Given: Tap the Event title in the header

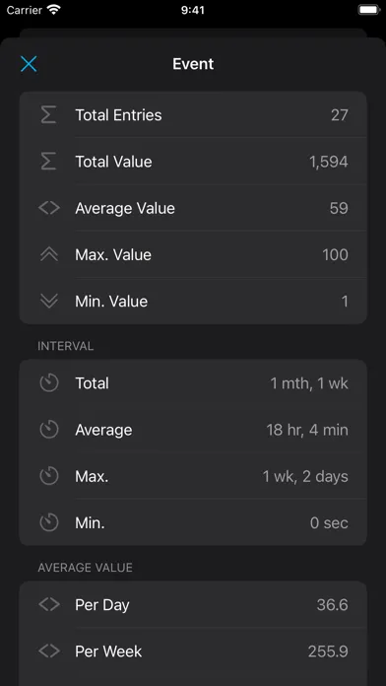Looking at the screenshot, I should pyautogui.click(x=193, y=64).
